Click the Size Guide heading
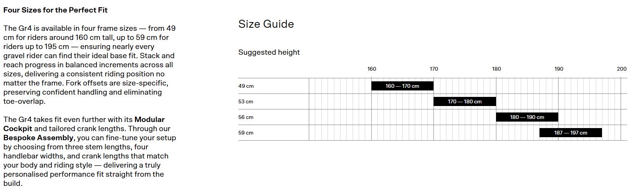634x190 pixels. point(266,24)
